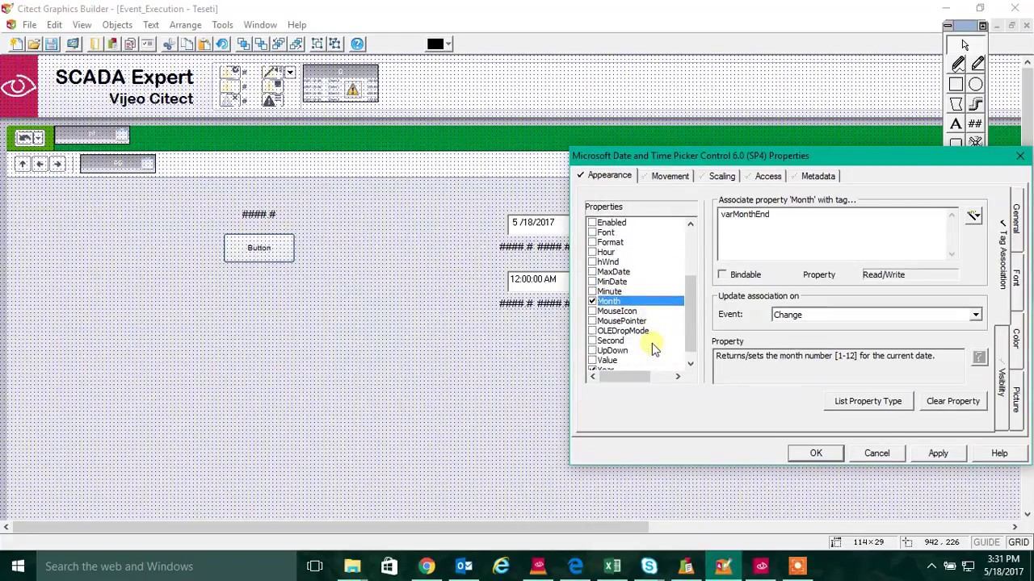Click the List Property Type button
Viewport: 1034px width, 581px height.
[x=868, y=401]
